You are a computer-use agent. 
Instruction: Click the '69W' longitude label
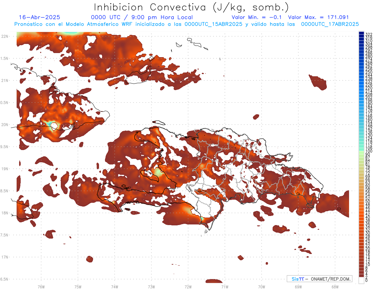pos(298,287)
